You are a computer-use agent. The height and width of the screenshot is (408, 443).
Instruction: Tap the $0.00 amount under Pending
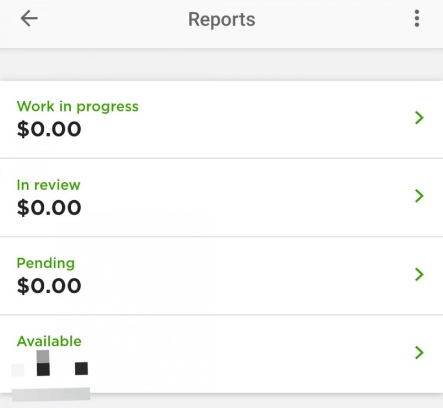[x=50, y=285]
